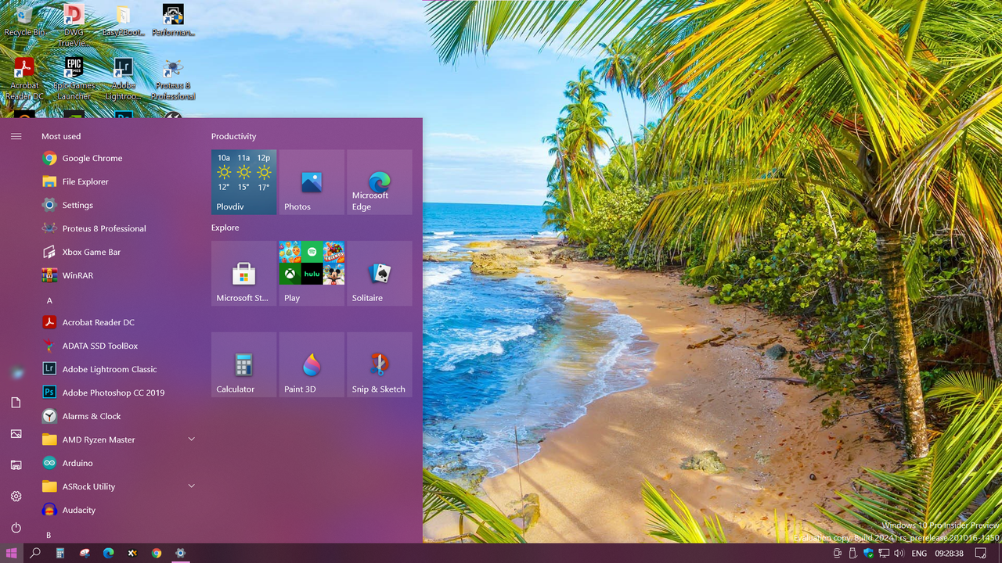Switch to the Settings app on taskbar
The width and height of the screenshot is (1002, 563).
click(180, 553)
